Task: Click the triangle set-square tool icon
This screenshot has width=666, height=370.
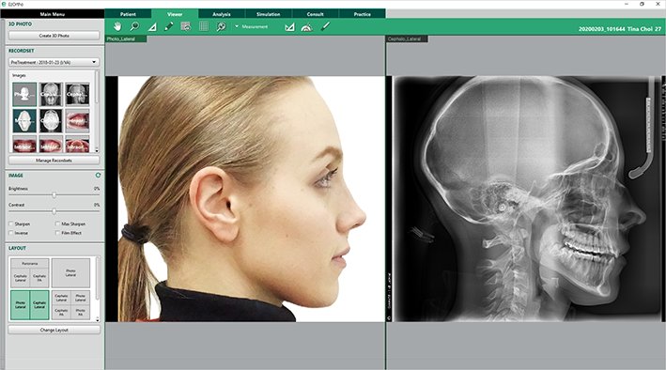Action: coord(152,26)
